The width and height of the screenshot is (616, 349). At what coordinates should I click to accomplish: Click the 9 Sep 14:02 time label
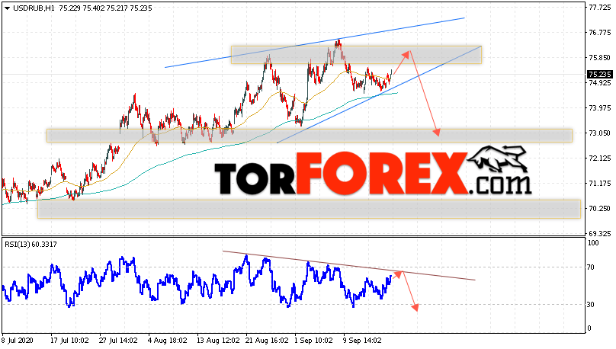(362, 341)
